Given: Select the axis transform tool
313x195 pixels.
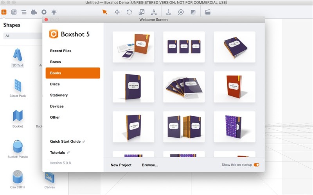Looking at the screenshot, I should pos(154,12).
